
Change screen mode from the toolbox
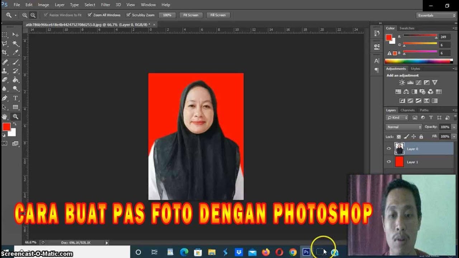pos(15,143)
